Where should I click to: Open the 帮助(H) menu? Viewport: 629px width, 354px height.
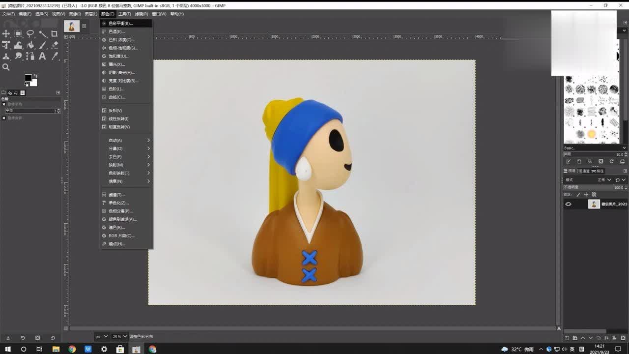pyautogui.click(x=177, y=14)
